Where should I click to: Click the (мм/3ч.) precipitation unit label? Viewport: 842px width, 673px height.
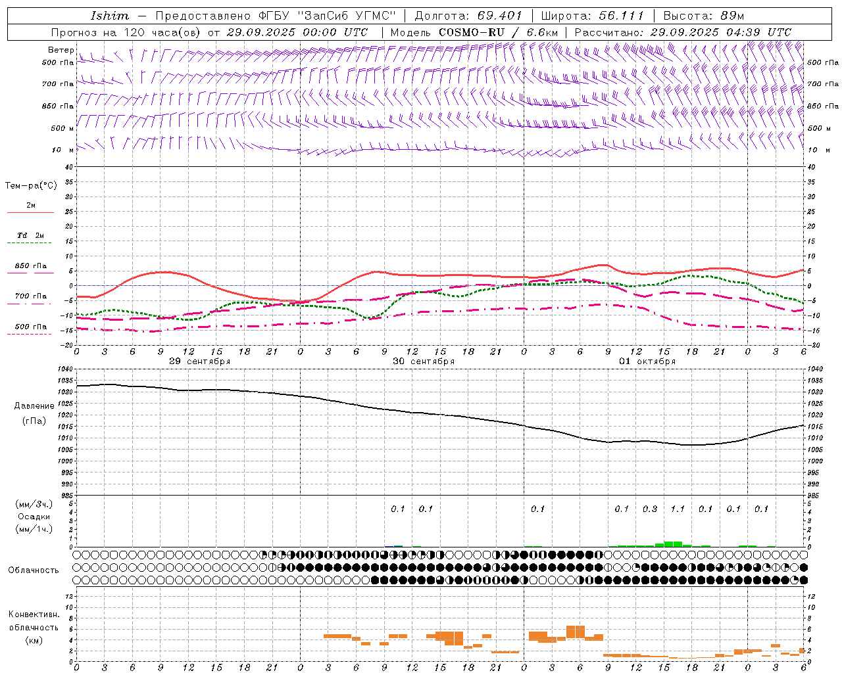pos(34,504)
